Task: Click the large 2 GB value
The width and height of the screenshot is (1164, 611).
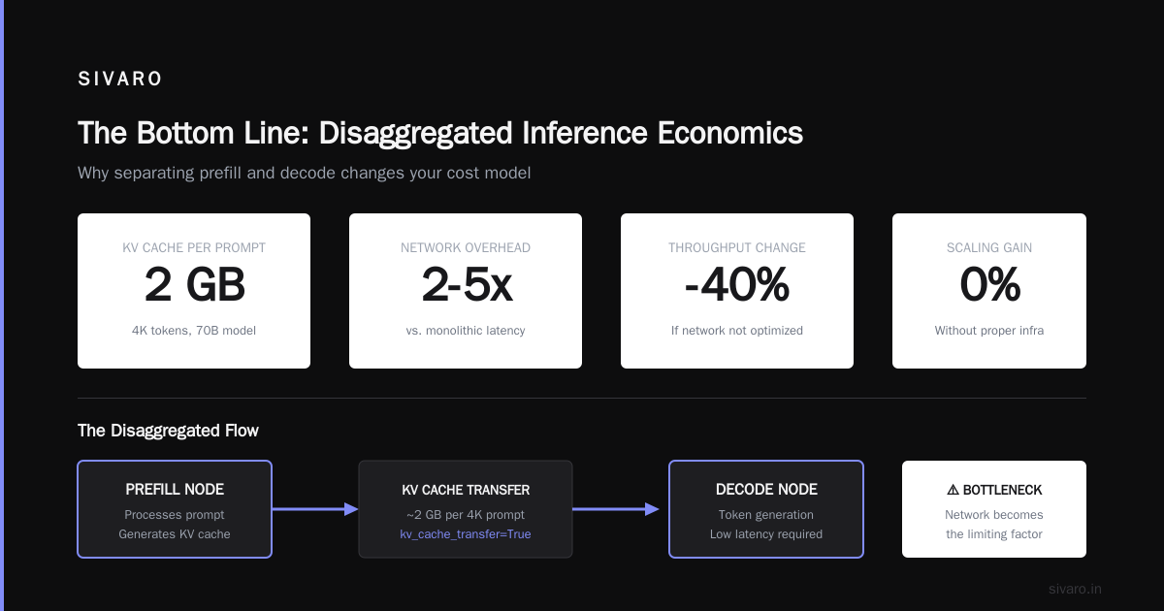Action: pyautogui.click(x=194, y=285)
